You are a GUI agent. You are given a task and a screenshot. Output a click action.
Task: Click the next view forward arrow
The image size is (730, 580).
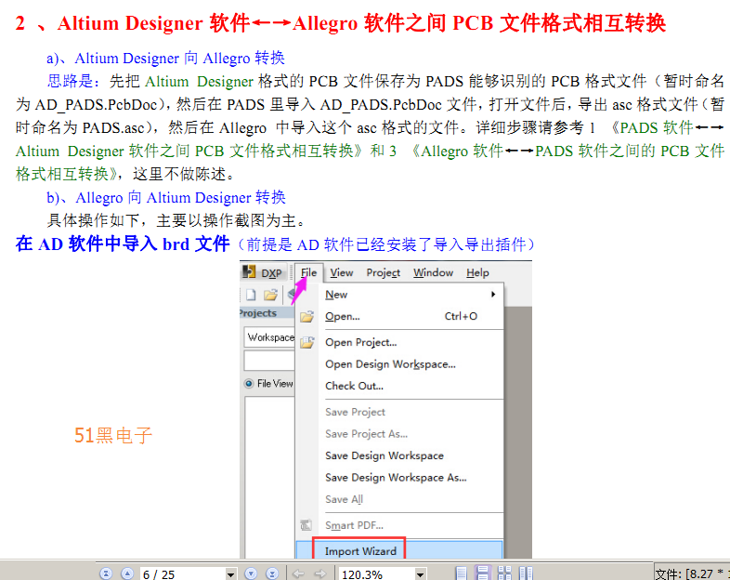click(x=319, y=573)
